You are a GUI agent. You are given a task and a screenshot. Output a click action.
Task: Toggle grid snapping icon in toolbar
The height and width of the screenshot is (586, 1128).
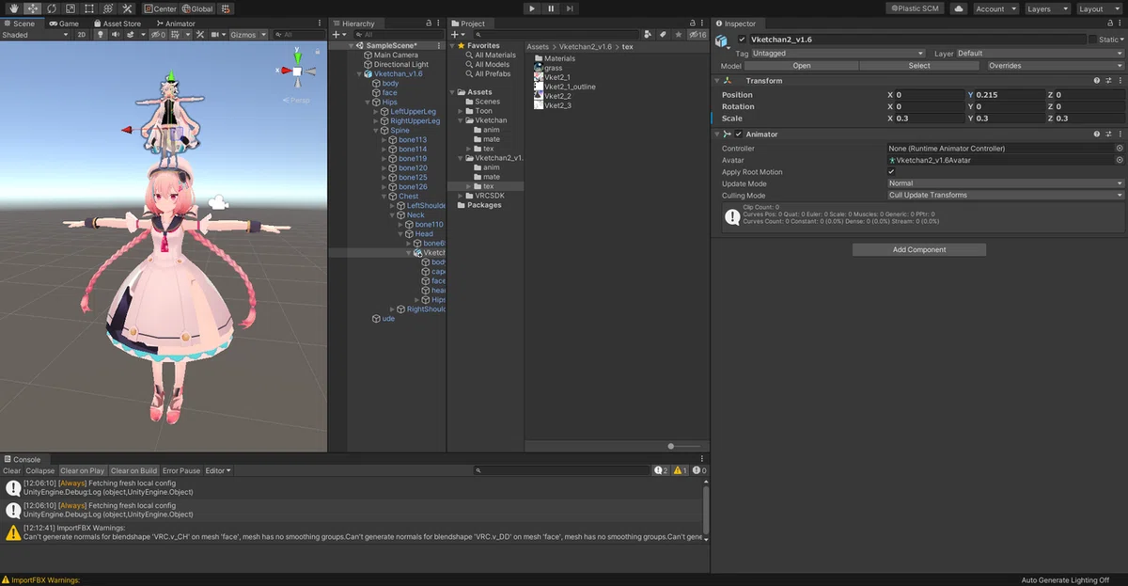click(227, 8)
